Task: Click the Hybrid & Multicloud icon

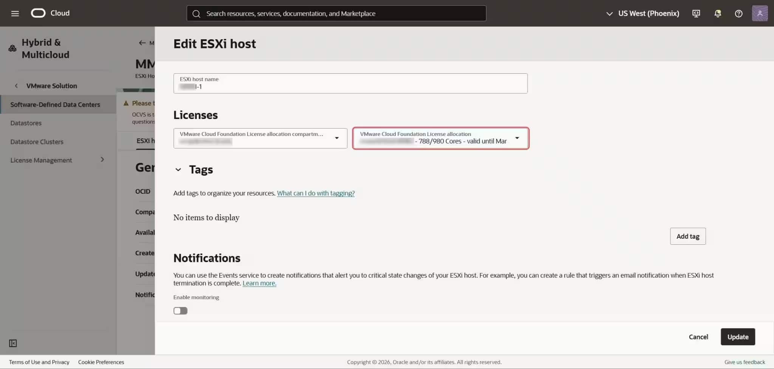Action: click(x=12, y=48)
